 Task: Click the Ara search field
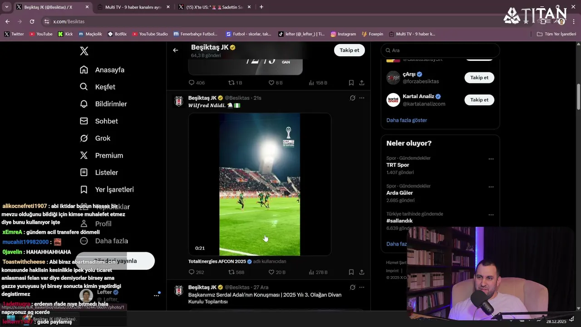tap(440, 50)
